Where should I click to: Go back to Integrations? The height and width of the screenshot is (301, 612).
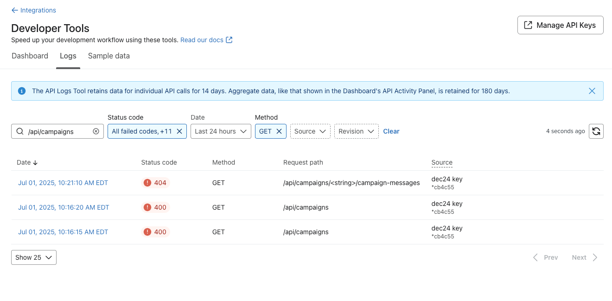(33, 10)
